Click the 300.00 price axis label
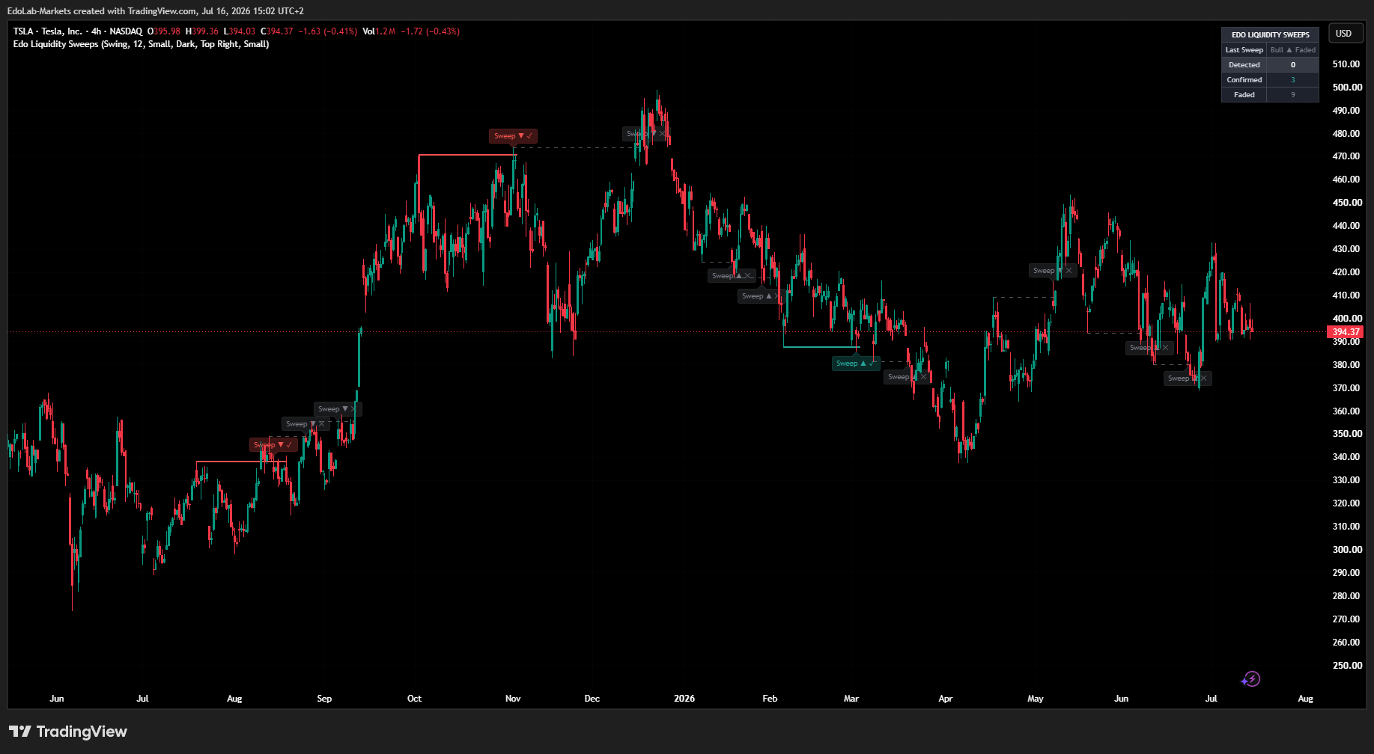 tap(1346, 550)
